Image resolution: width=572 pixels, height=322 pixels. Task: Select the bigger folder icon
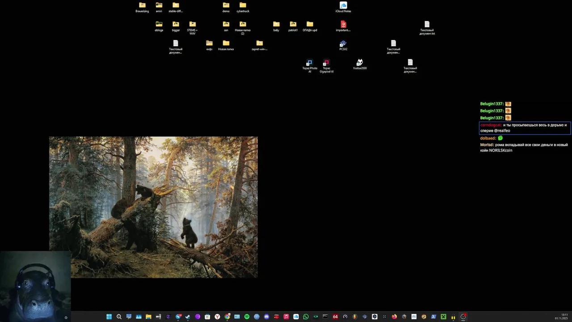point(176,26)
